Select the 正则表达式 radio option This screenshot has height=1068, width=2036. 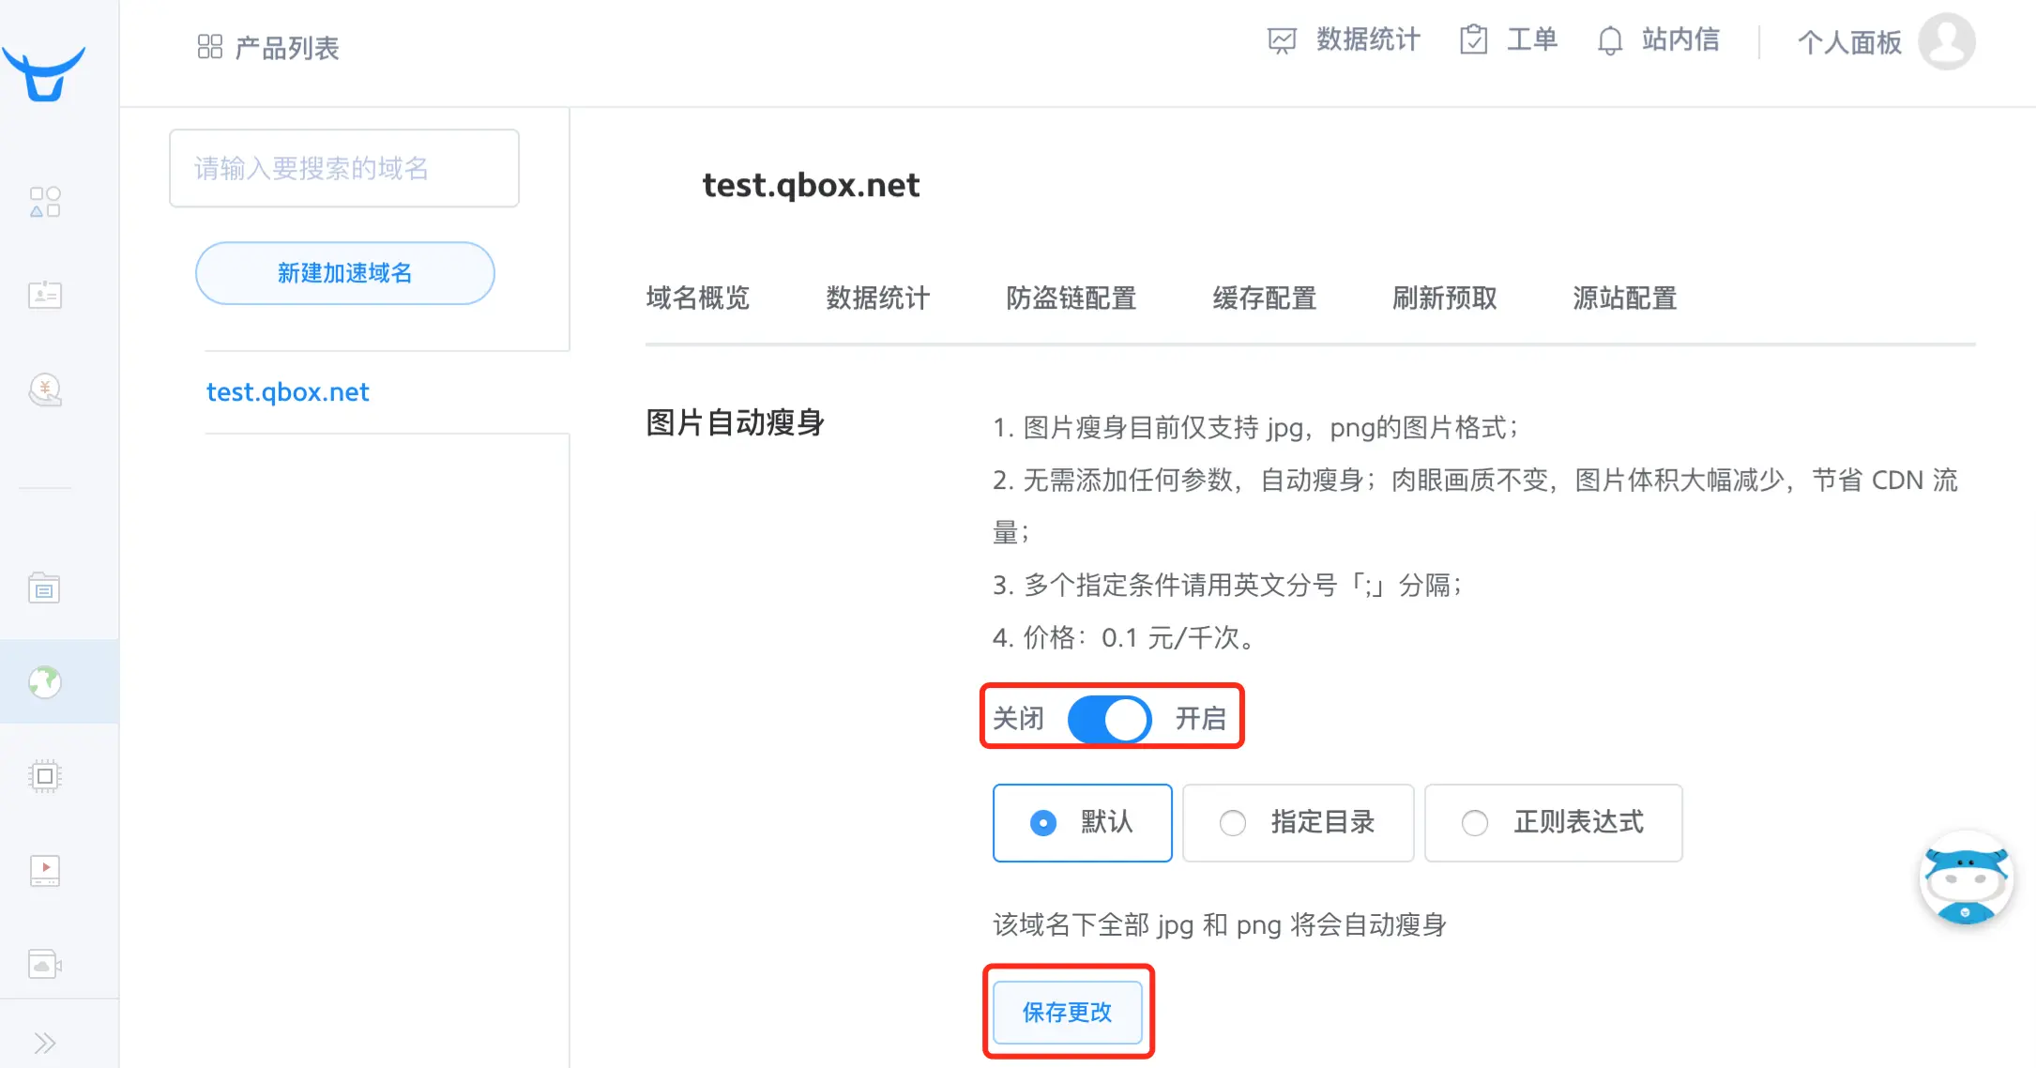pyautogui.click(x=1554, y=823)
